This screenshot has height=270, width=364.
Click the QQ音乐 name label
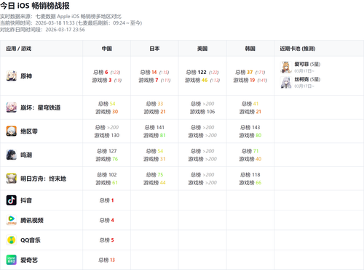(x=31, y=240)
